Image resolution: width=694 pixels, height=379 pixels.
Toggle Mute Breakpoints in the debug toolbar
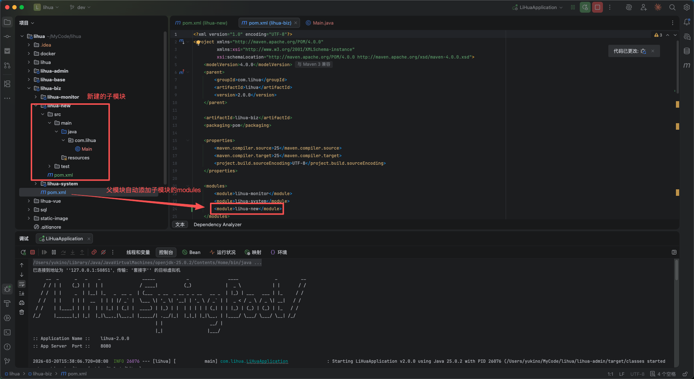click(x=103, y=252)
